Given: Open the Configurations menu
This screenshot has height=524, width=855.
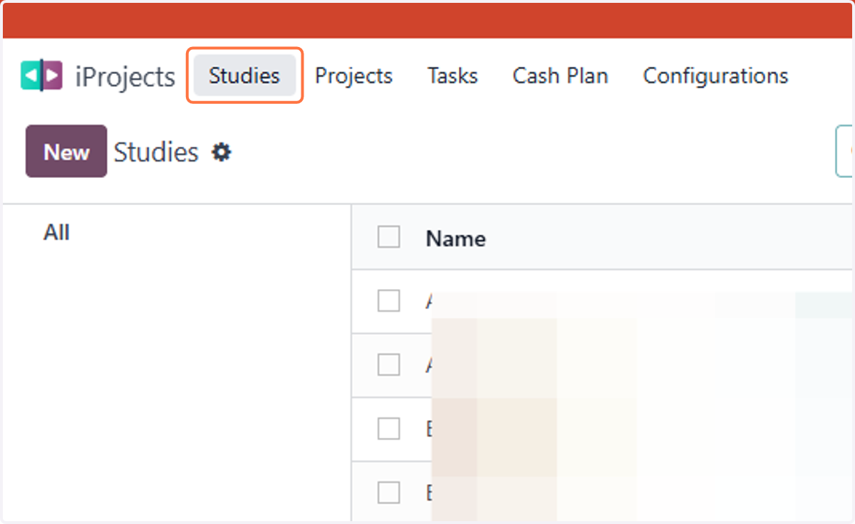Looking at the screenshot, I should [x=715, y=75].
